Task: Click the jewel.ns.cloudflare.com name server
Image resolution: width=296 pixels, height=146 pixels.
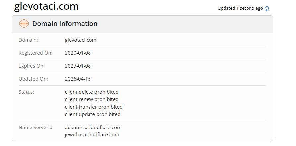Action: click(x=92, y=135)
